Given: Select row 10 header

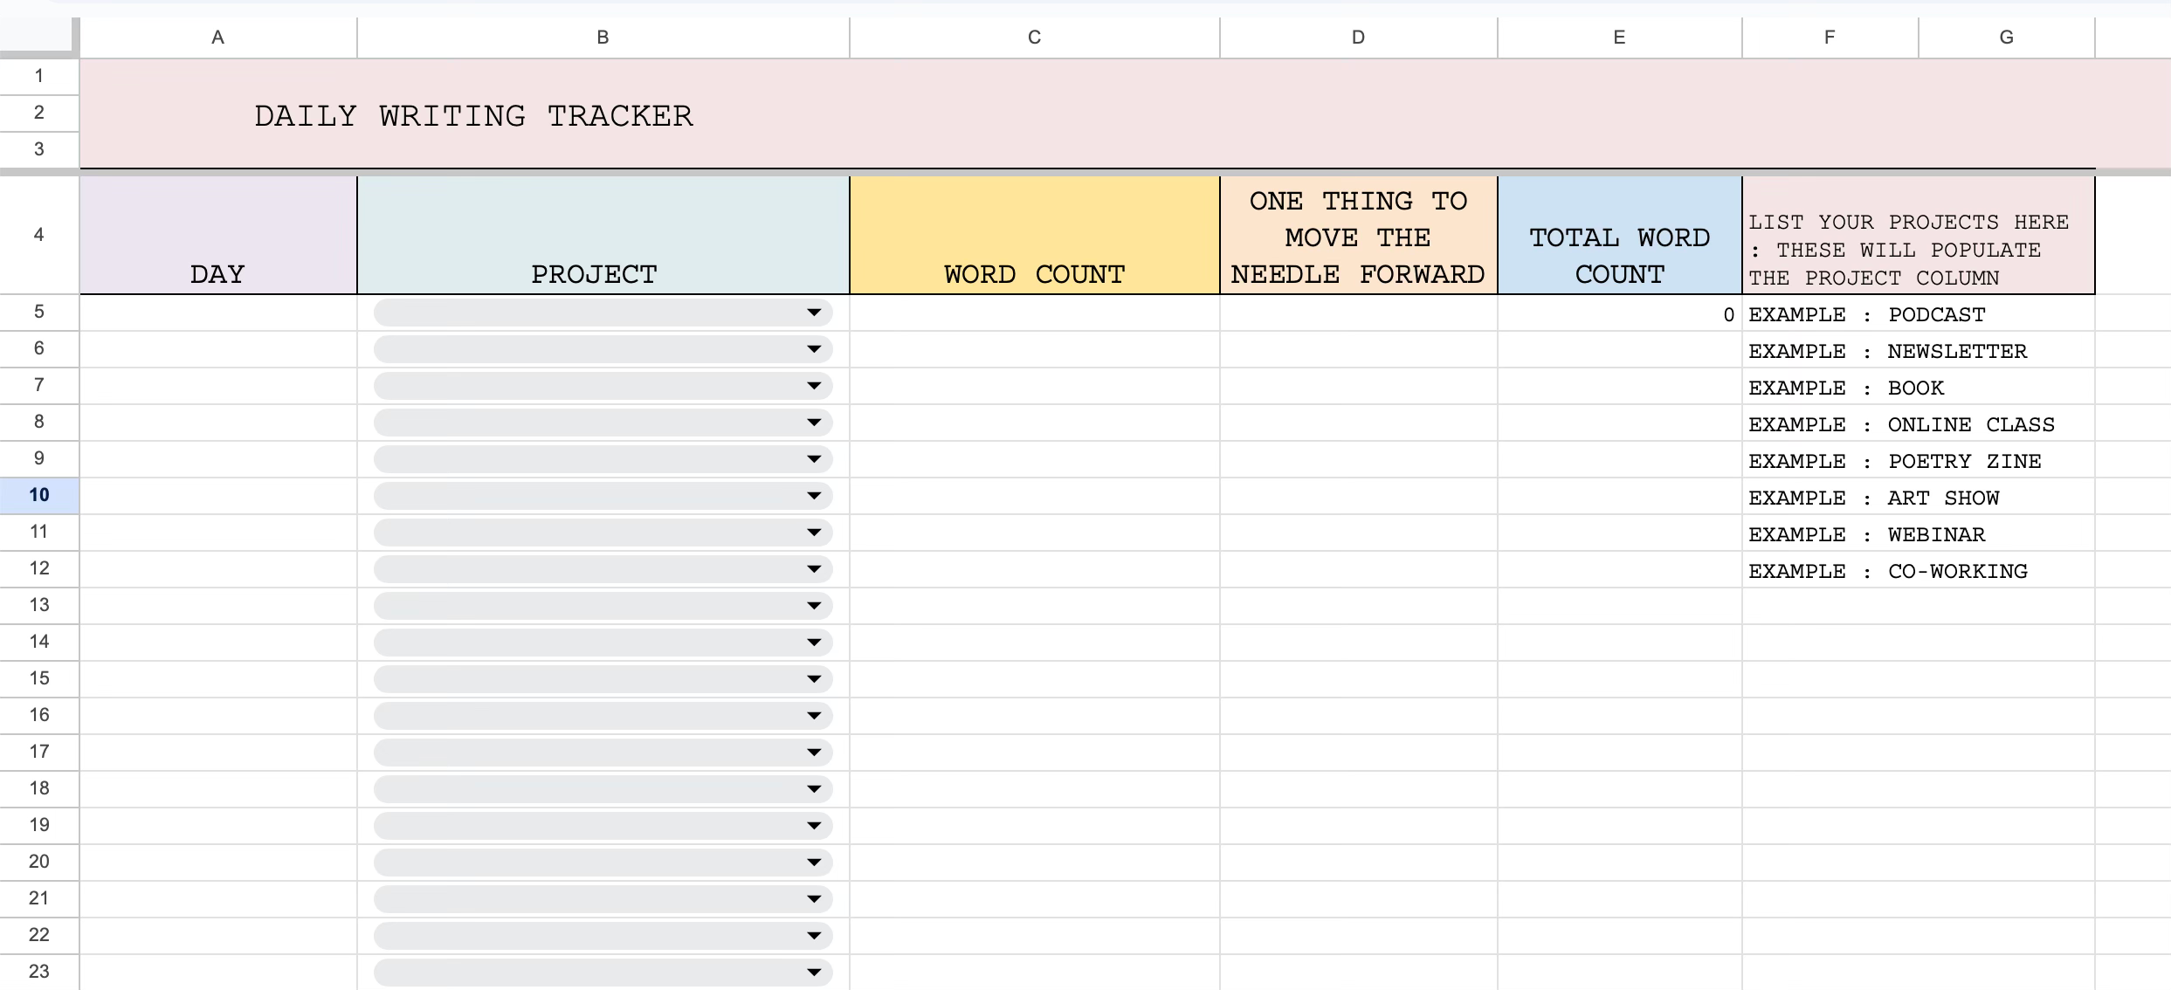Looking at the screenshot, I should click(38, 495).
